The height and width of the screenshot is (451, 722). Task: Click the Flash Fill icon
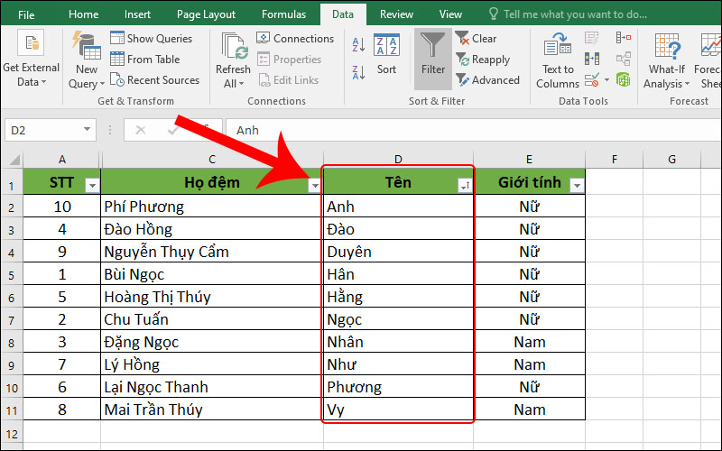pyautogui.click(x=592, y=38)
